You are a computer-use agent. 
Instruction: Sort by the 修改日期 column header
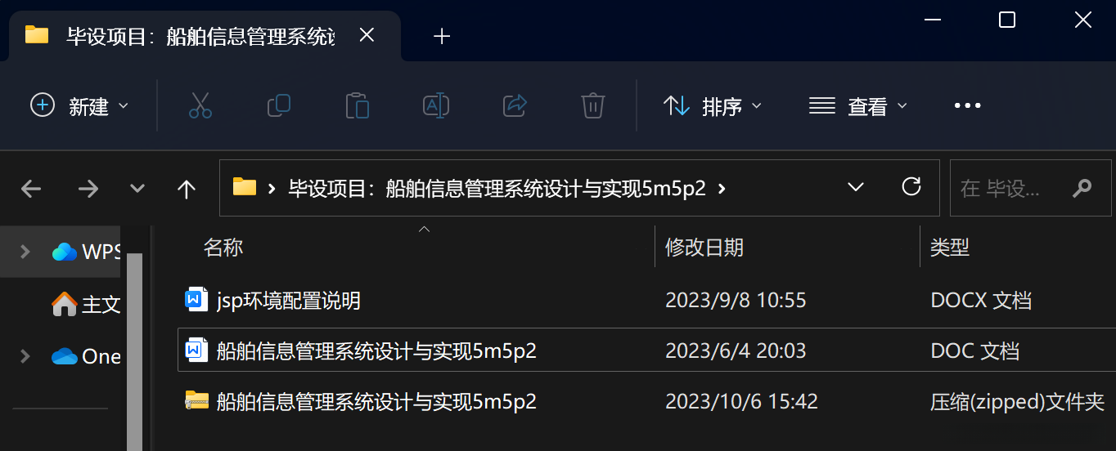[704, 247]
